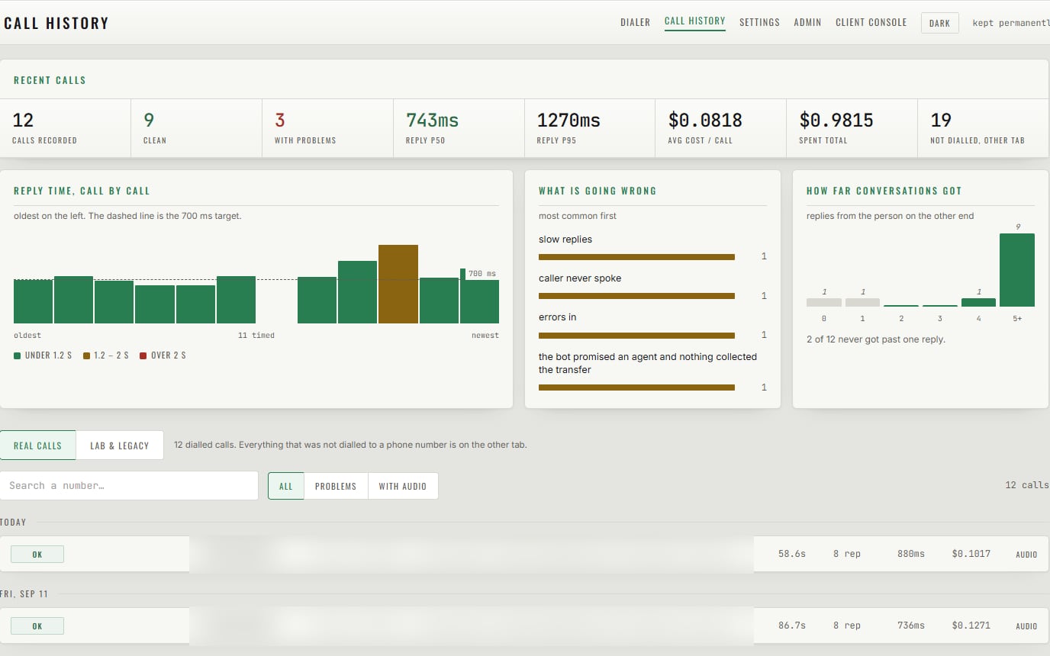Click the 2 of 12 never got past text
The width and height of the screenshot is (1050, 656).
876,339
